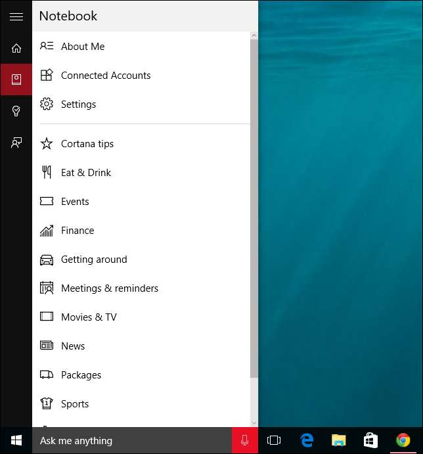423x454 pixels.
Task: Click the Connected Accounts icon
Action: (x=47, y=75)
